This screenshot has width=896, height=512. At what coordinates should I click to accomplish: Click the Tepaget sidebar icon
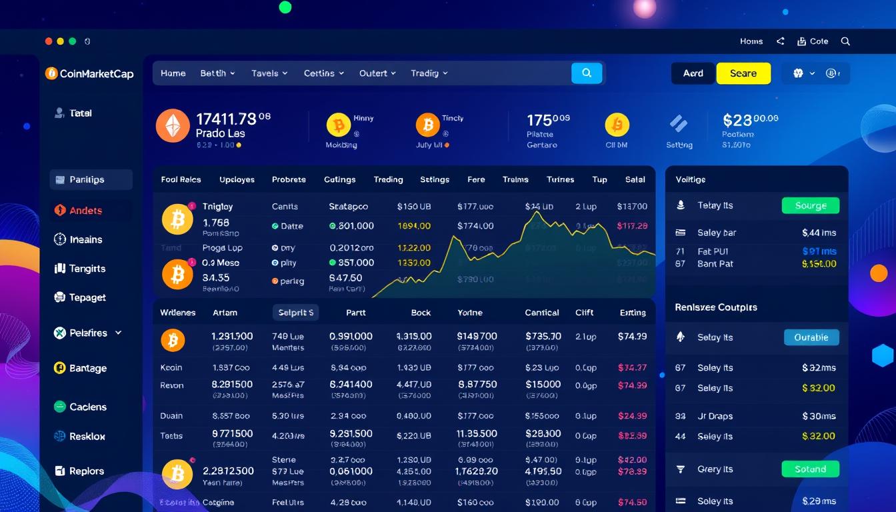59,297
